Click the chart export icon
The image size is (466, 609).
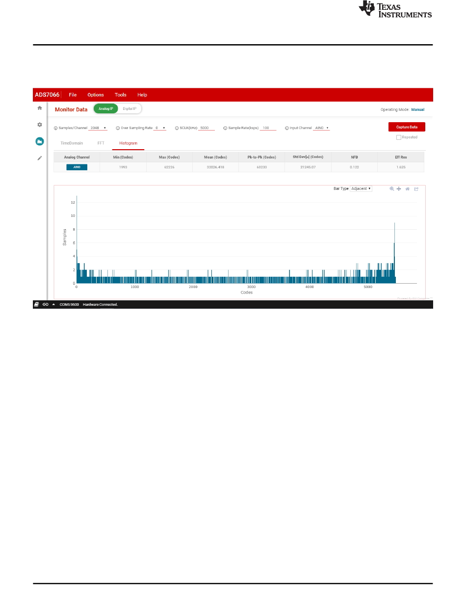416,188
